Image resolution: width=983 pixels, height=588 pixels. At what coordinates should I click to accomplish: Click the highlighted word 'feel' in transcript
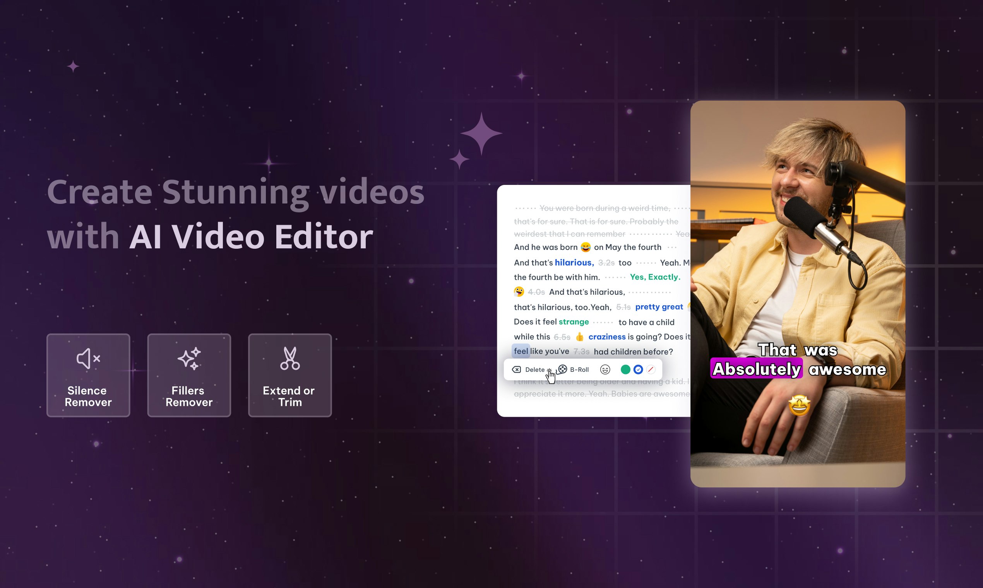pos(521,351)
